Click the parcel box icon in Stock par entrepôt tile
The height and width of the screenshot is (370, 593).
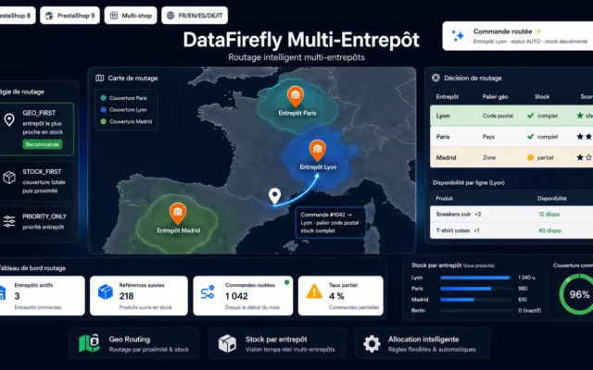pos(227,343)
